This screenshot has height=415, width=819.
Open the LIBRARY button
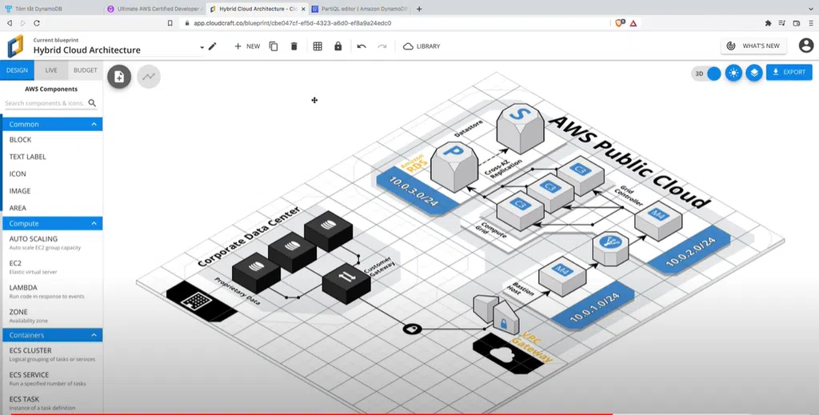click(x=421, y=46)
